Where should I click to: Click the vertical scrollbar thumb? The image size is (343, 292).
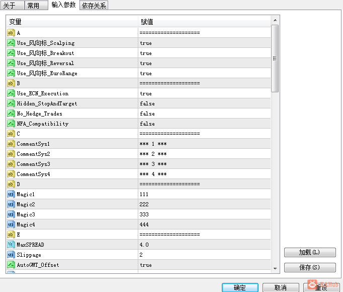pos(275,59)
